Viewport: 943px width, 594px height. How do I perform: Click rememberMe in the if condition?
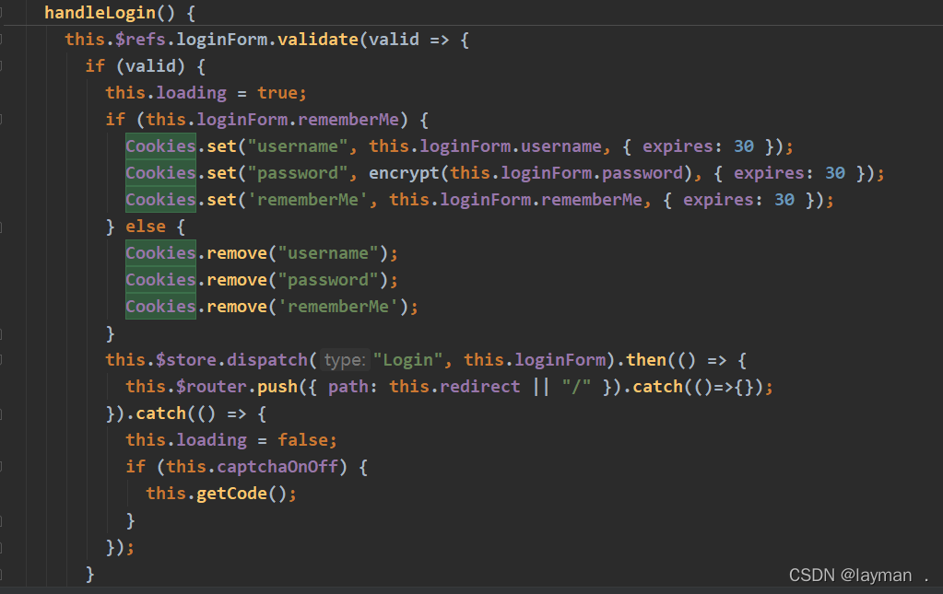(x=348, y=120)
